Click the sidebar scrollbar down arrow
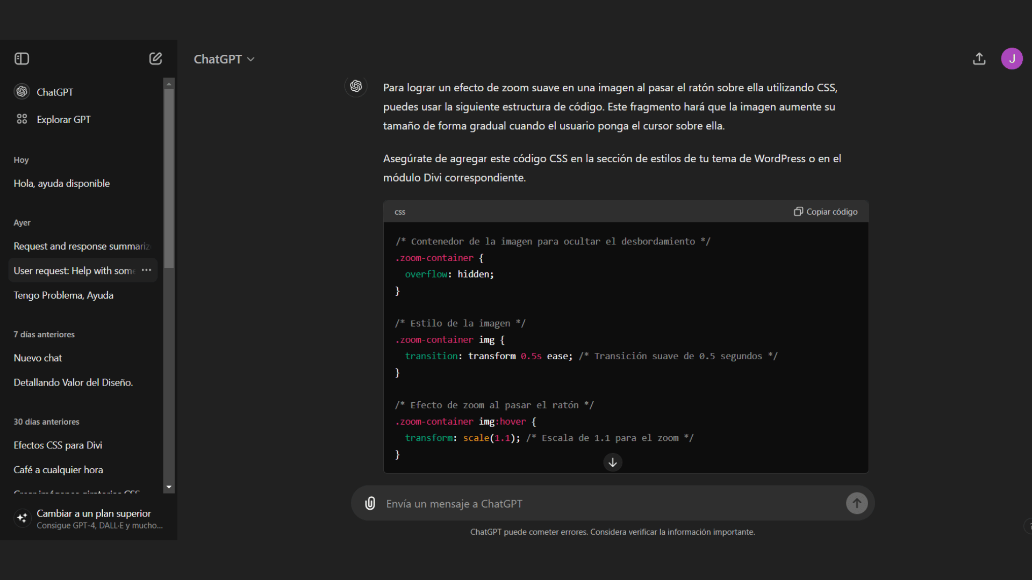Image resolution: width=1032 pixels, height=580 pixels. coord(169,487)
